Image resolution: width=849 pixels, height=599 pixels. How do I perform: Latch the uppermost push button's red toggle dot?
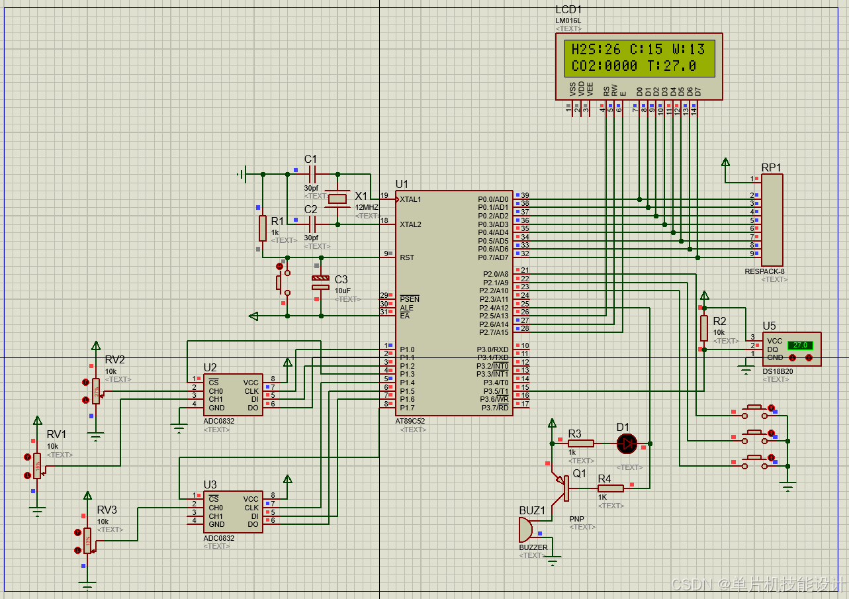pyautogui.click(x=771, y=408)
